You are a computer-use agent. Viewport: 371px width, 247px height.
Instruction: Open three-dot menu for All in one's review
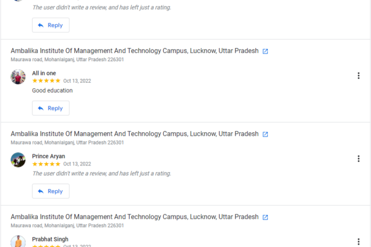[358, 76]
